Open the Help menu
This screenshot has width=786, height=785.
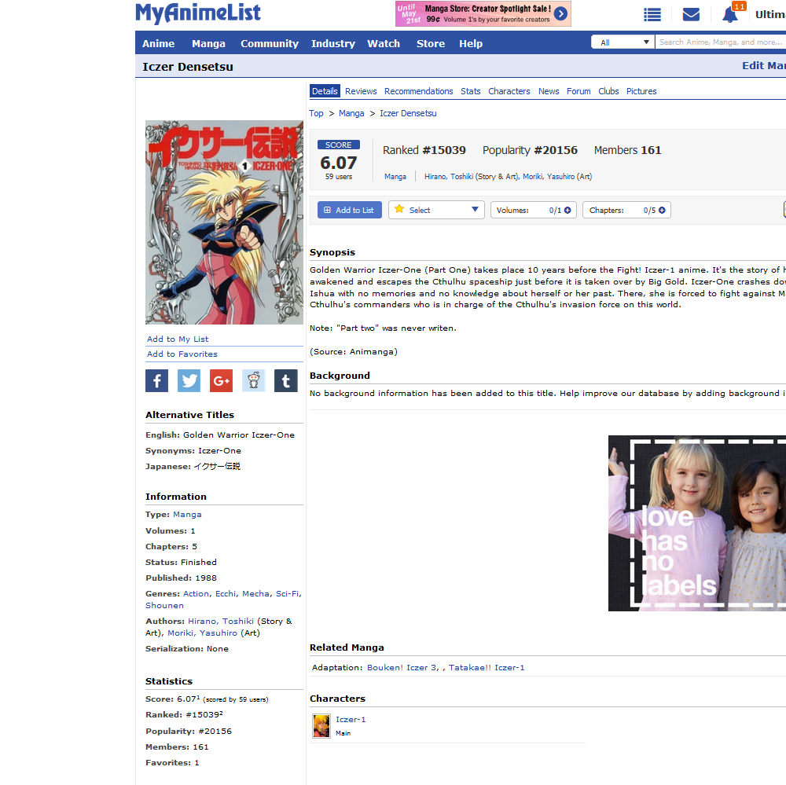(471, 44)
